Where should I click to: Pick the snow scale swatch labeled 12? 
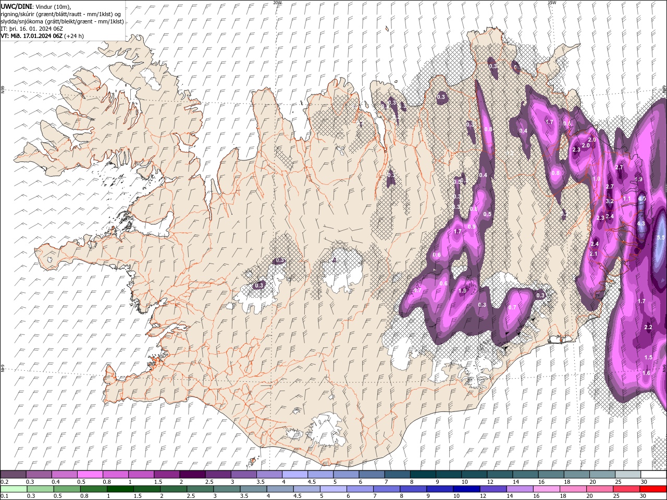500,474
